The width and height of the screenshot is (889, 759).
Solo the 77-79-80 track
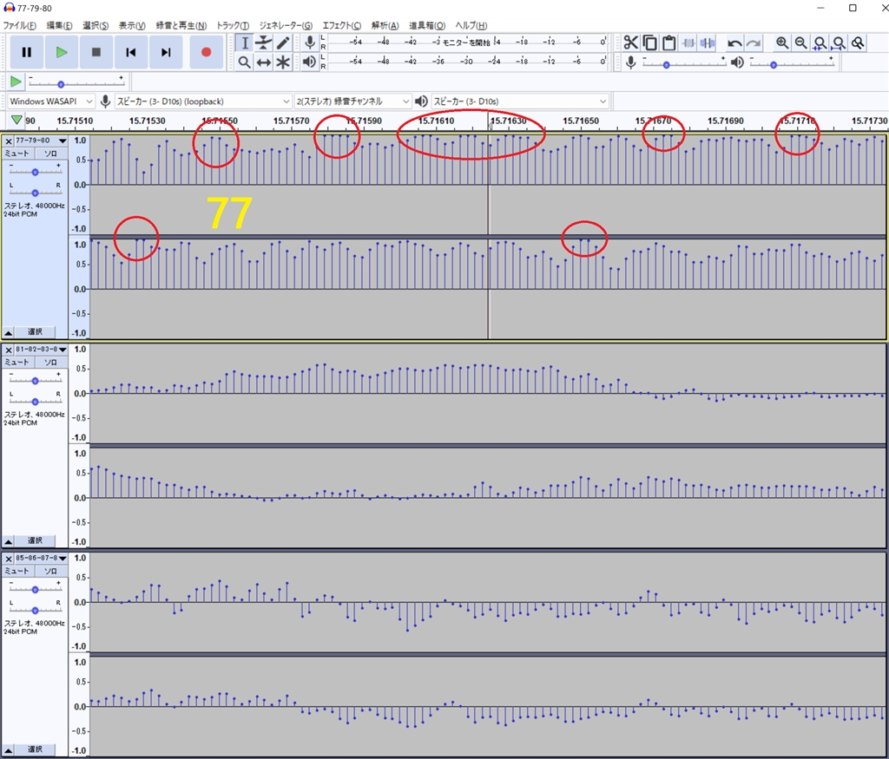pyautogui.click(x=50, y=154)
